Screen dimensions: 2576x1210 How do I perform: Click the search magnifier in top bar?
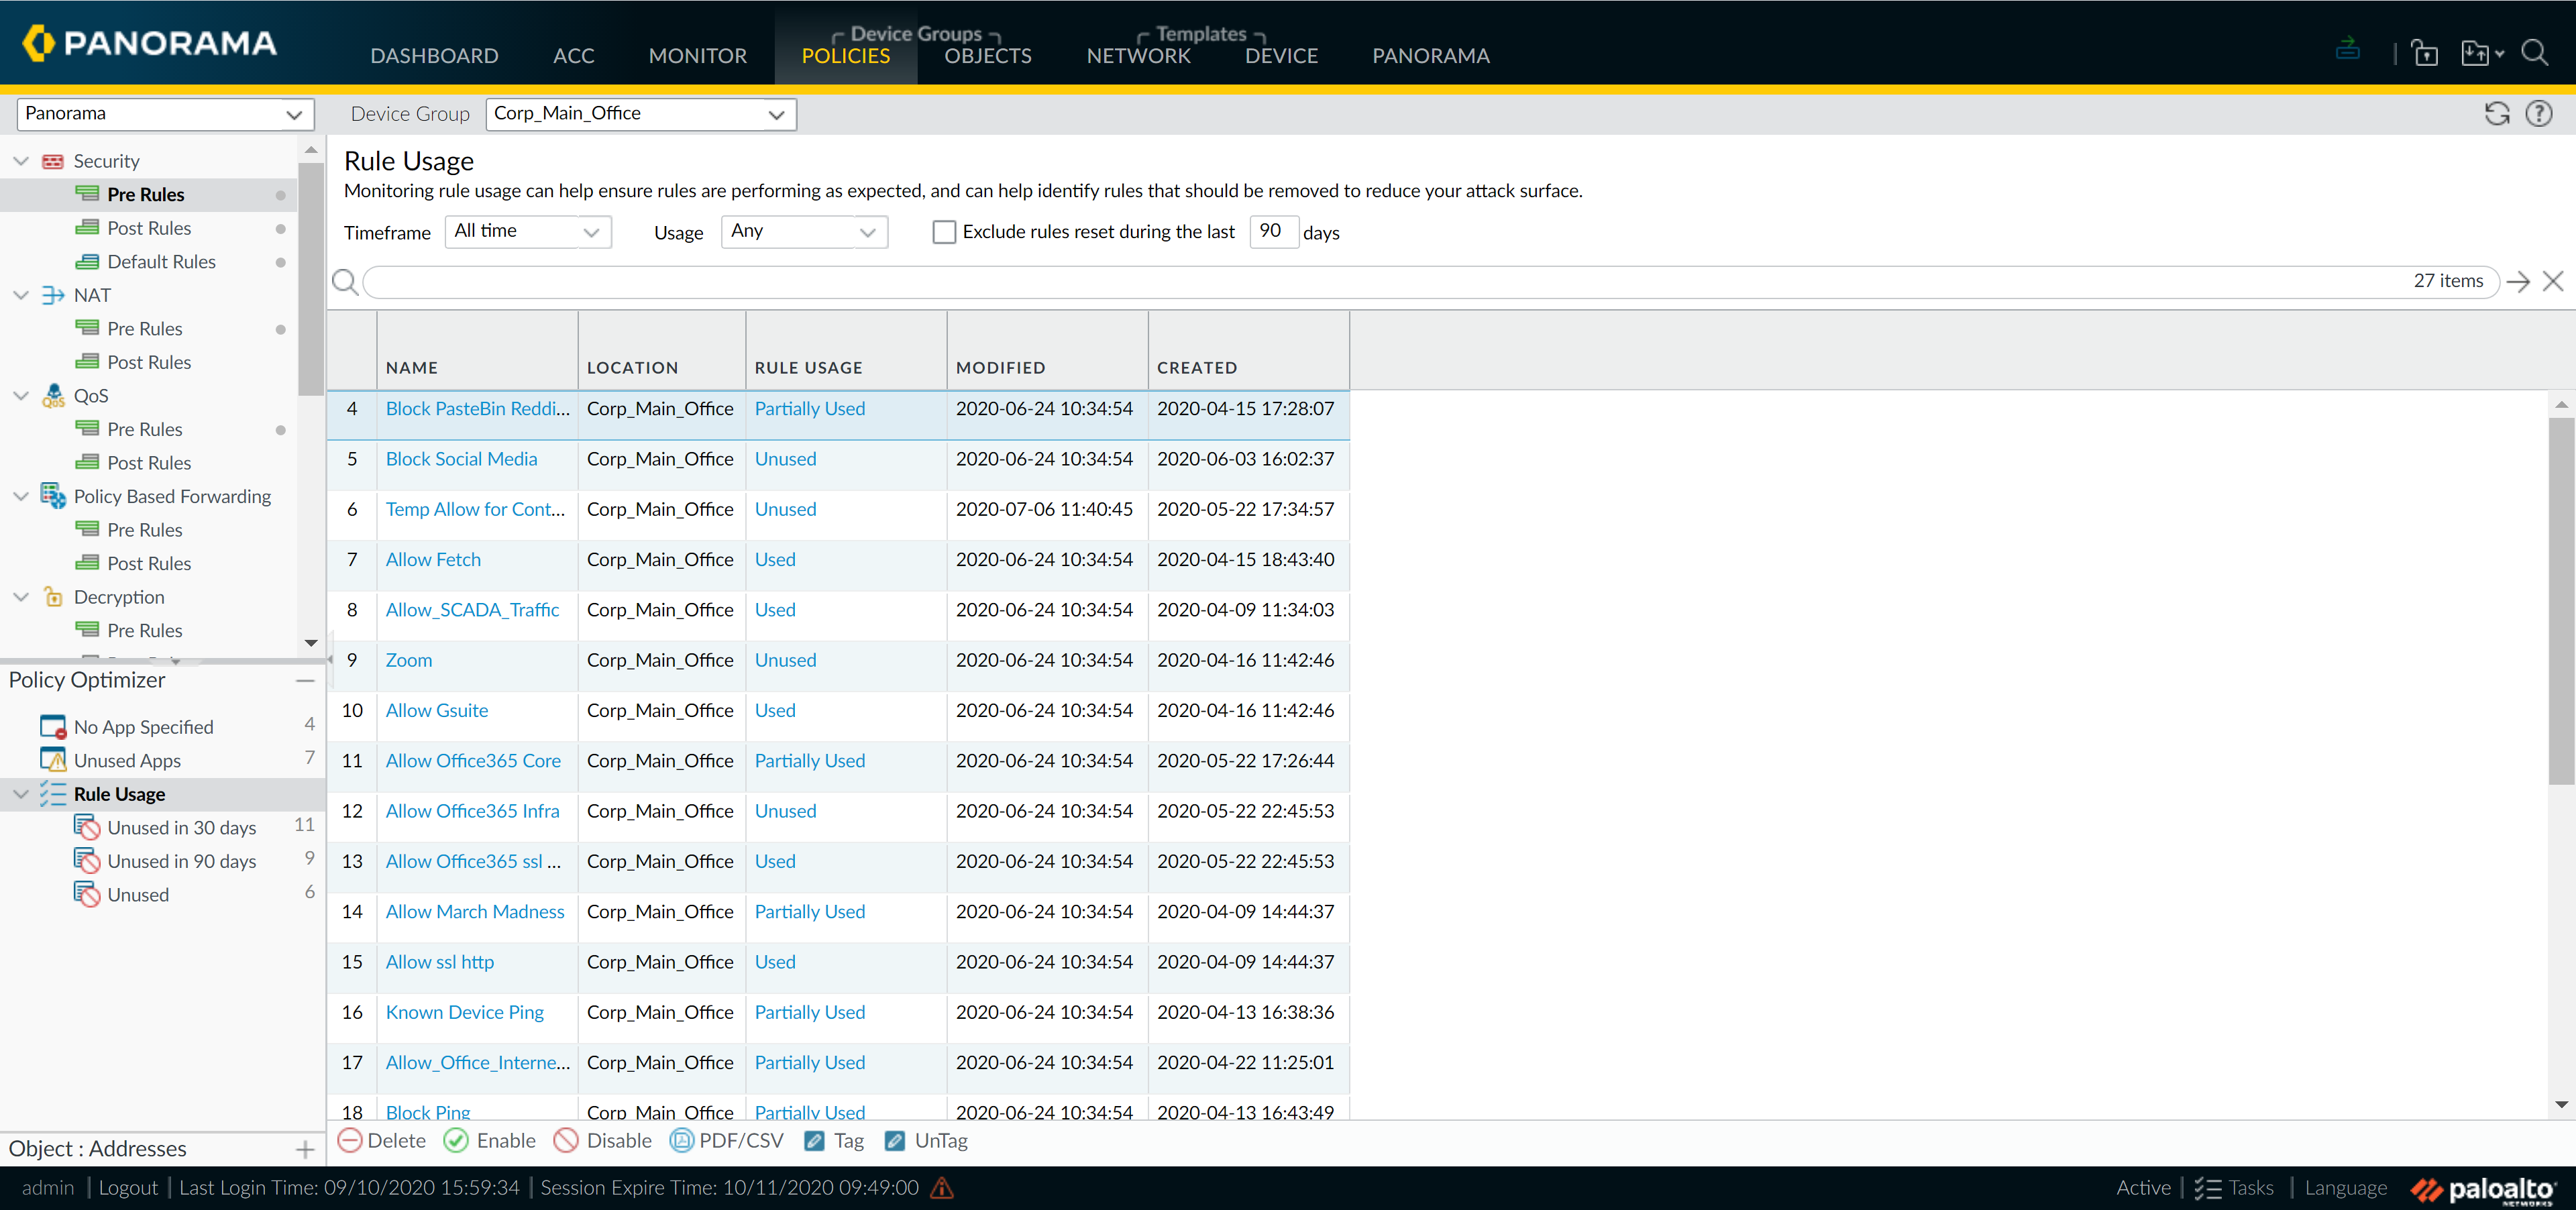tap(2534, 53)
